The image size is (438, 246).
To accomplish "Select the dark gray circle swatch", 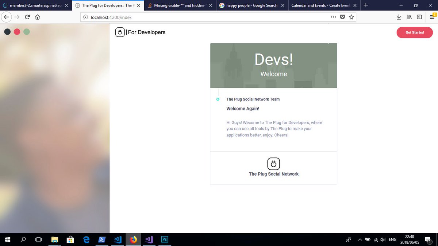I will (7, 32).
